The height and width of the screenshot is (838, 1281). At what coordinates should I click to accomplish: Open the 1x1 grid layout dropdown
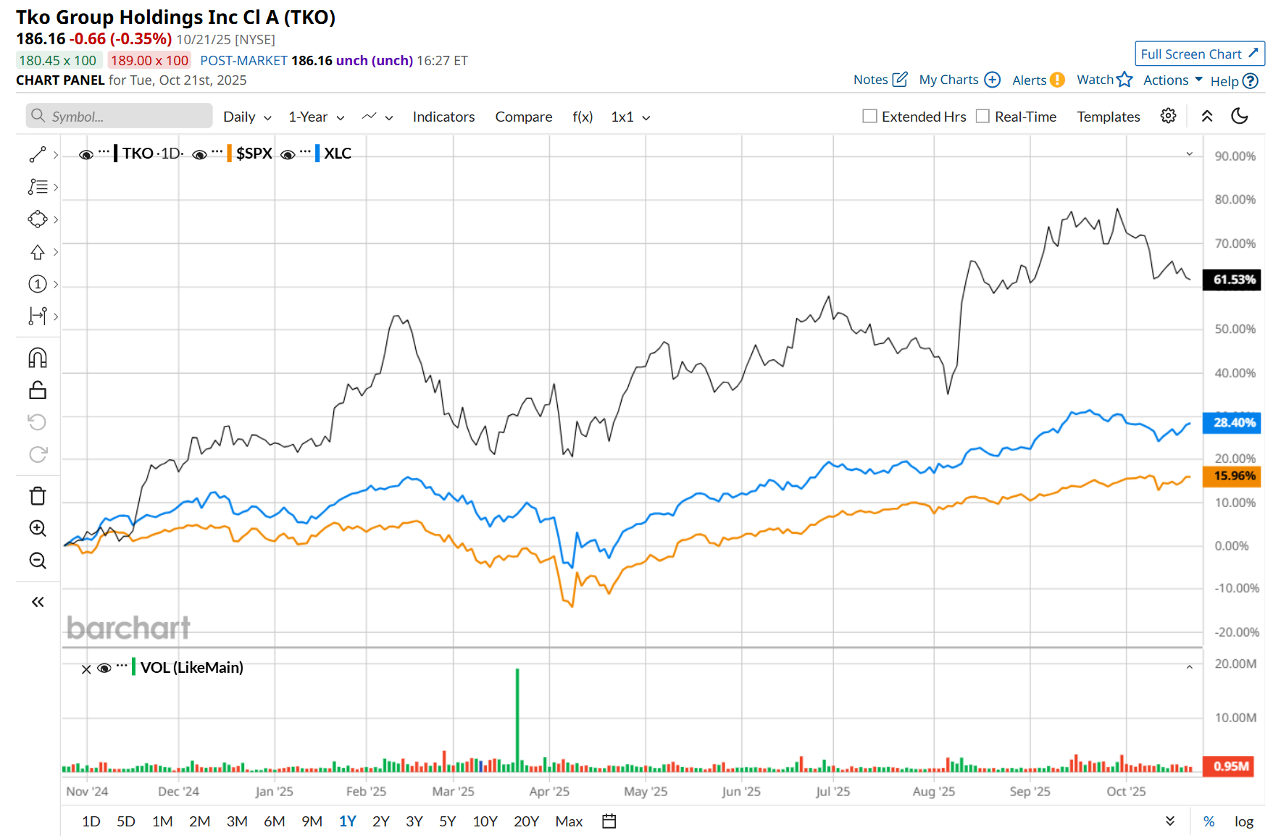630,117
